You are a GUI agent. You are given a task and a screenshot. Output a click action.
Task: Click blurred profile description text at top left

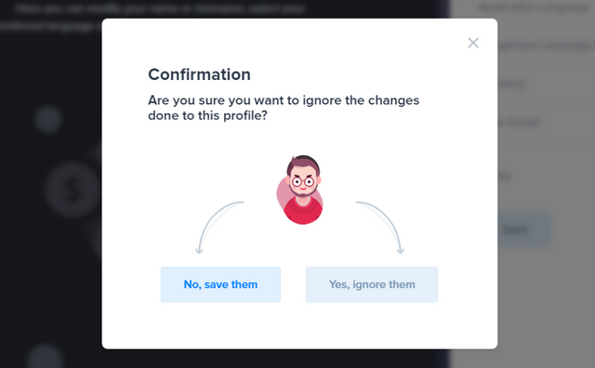152,17
